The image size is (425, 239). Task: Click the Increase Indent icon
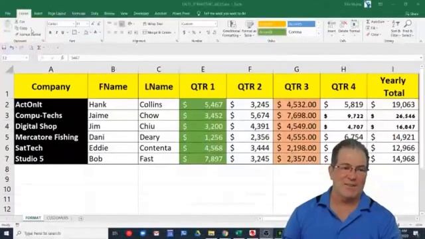pos(136,33)
